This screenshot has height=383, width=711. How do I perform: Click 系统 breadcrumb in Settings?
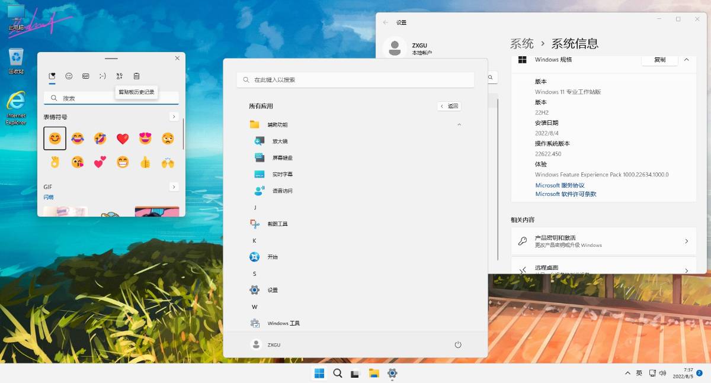point(522,44)
